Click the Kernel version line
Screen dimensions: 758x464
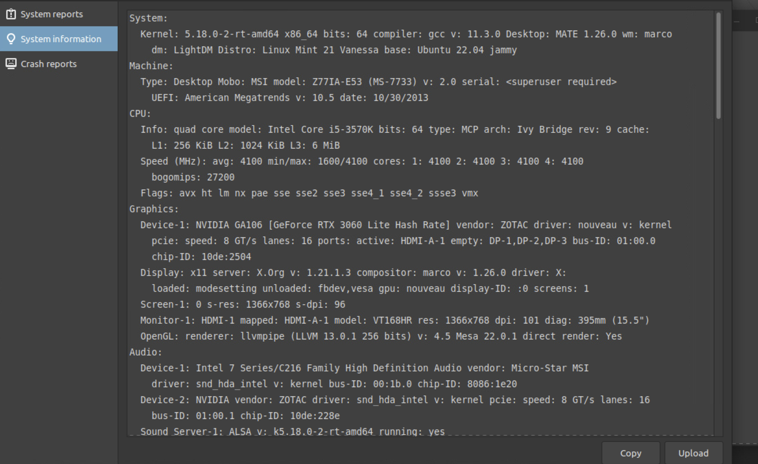click(x=406, y=34)
